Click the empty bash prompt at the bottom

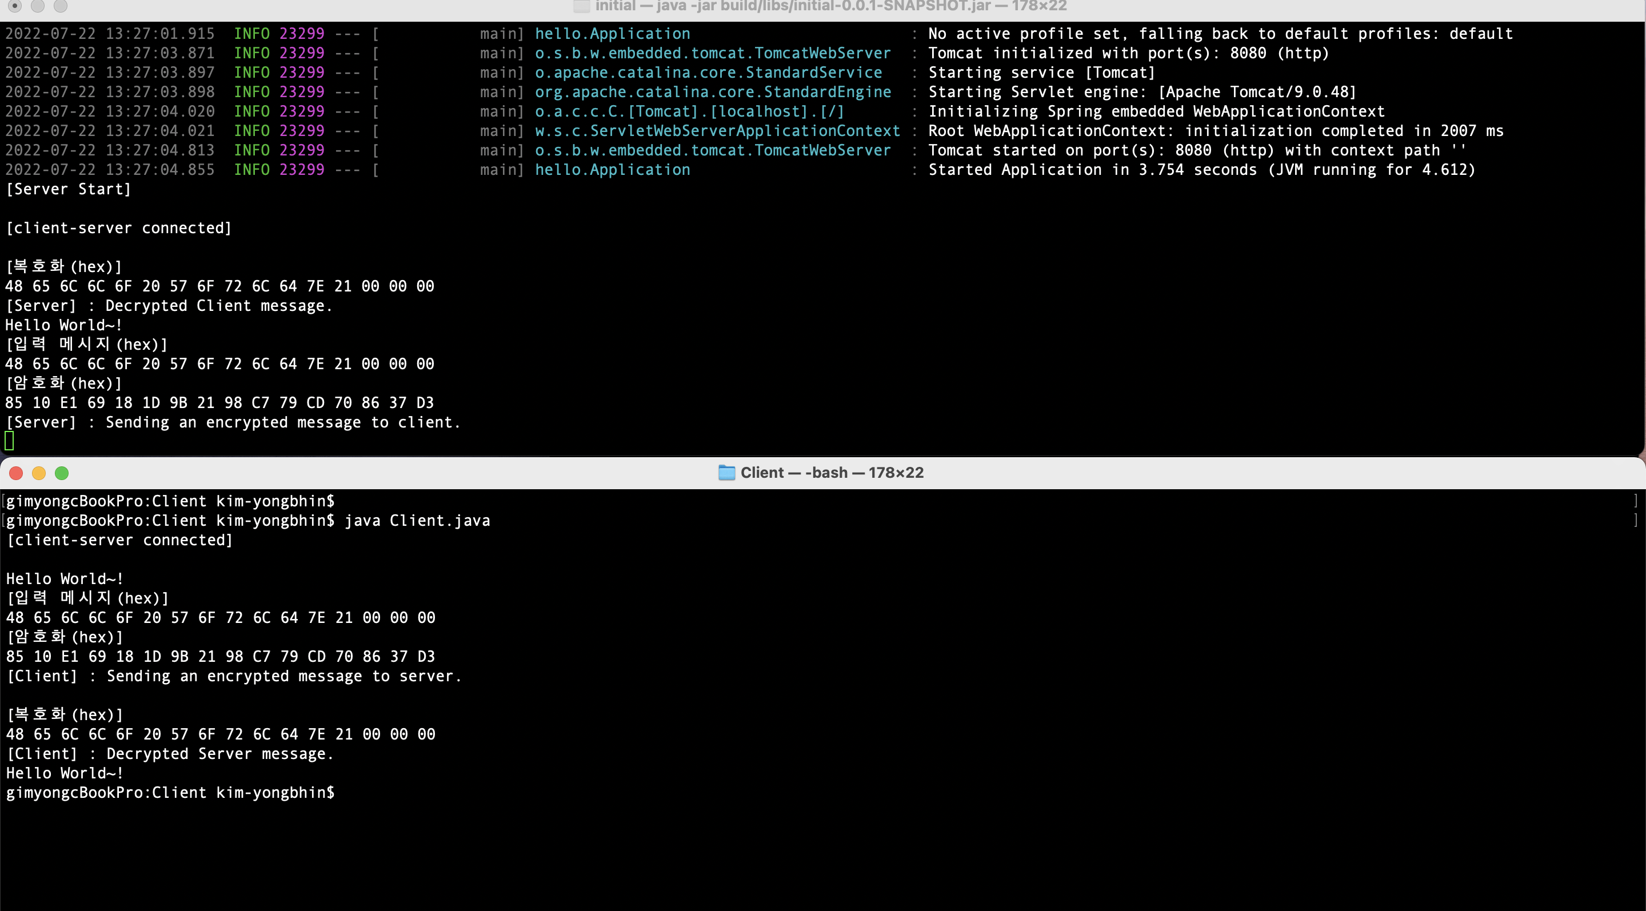(x=171, y=792)
